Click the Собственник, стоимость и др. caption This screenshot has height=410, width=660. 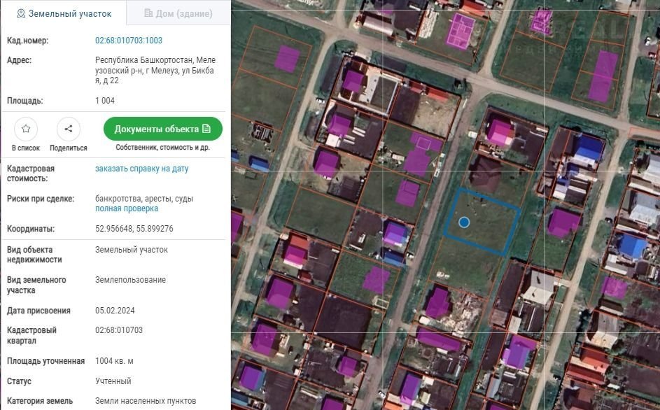[x=163, y=148]
